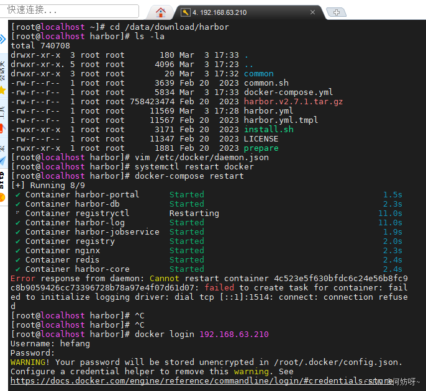Click the quick connect input field
The width and height of the screenshot is (426, 391).
tap(70, 11)
